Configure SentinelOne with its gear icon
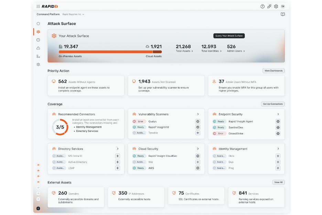Viewport: 322px width, 215px height. pyautogui.click(x=278, y=127)
